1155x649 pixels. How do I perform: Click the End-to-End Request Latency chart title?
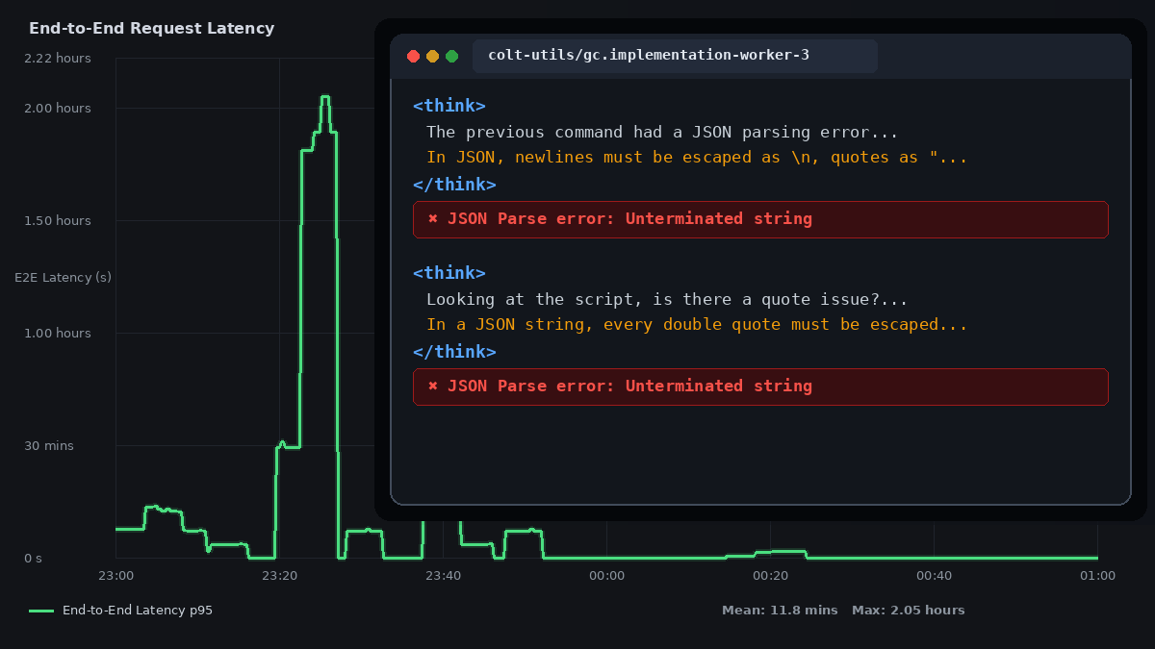click(152, 29)
